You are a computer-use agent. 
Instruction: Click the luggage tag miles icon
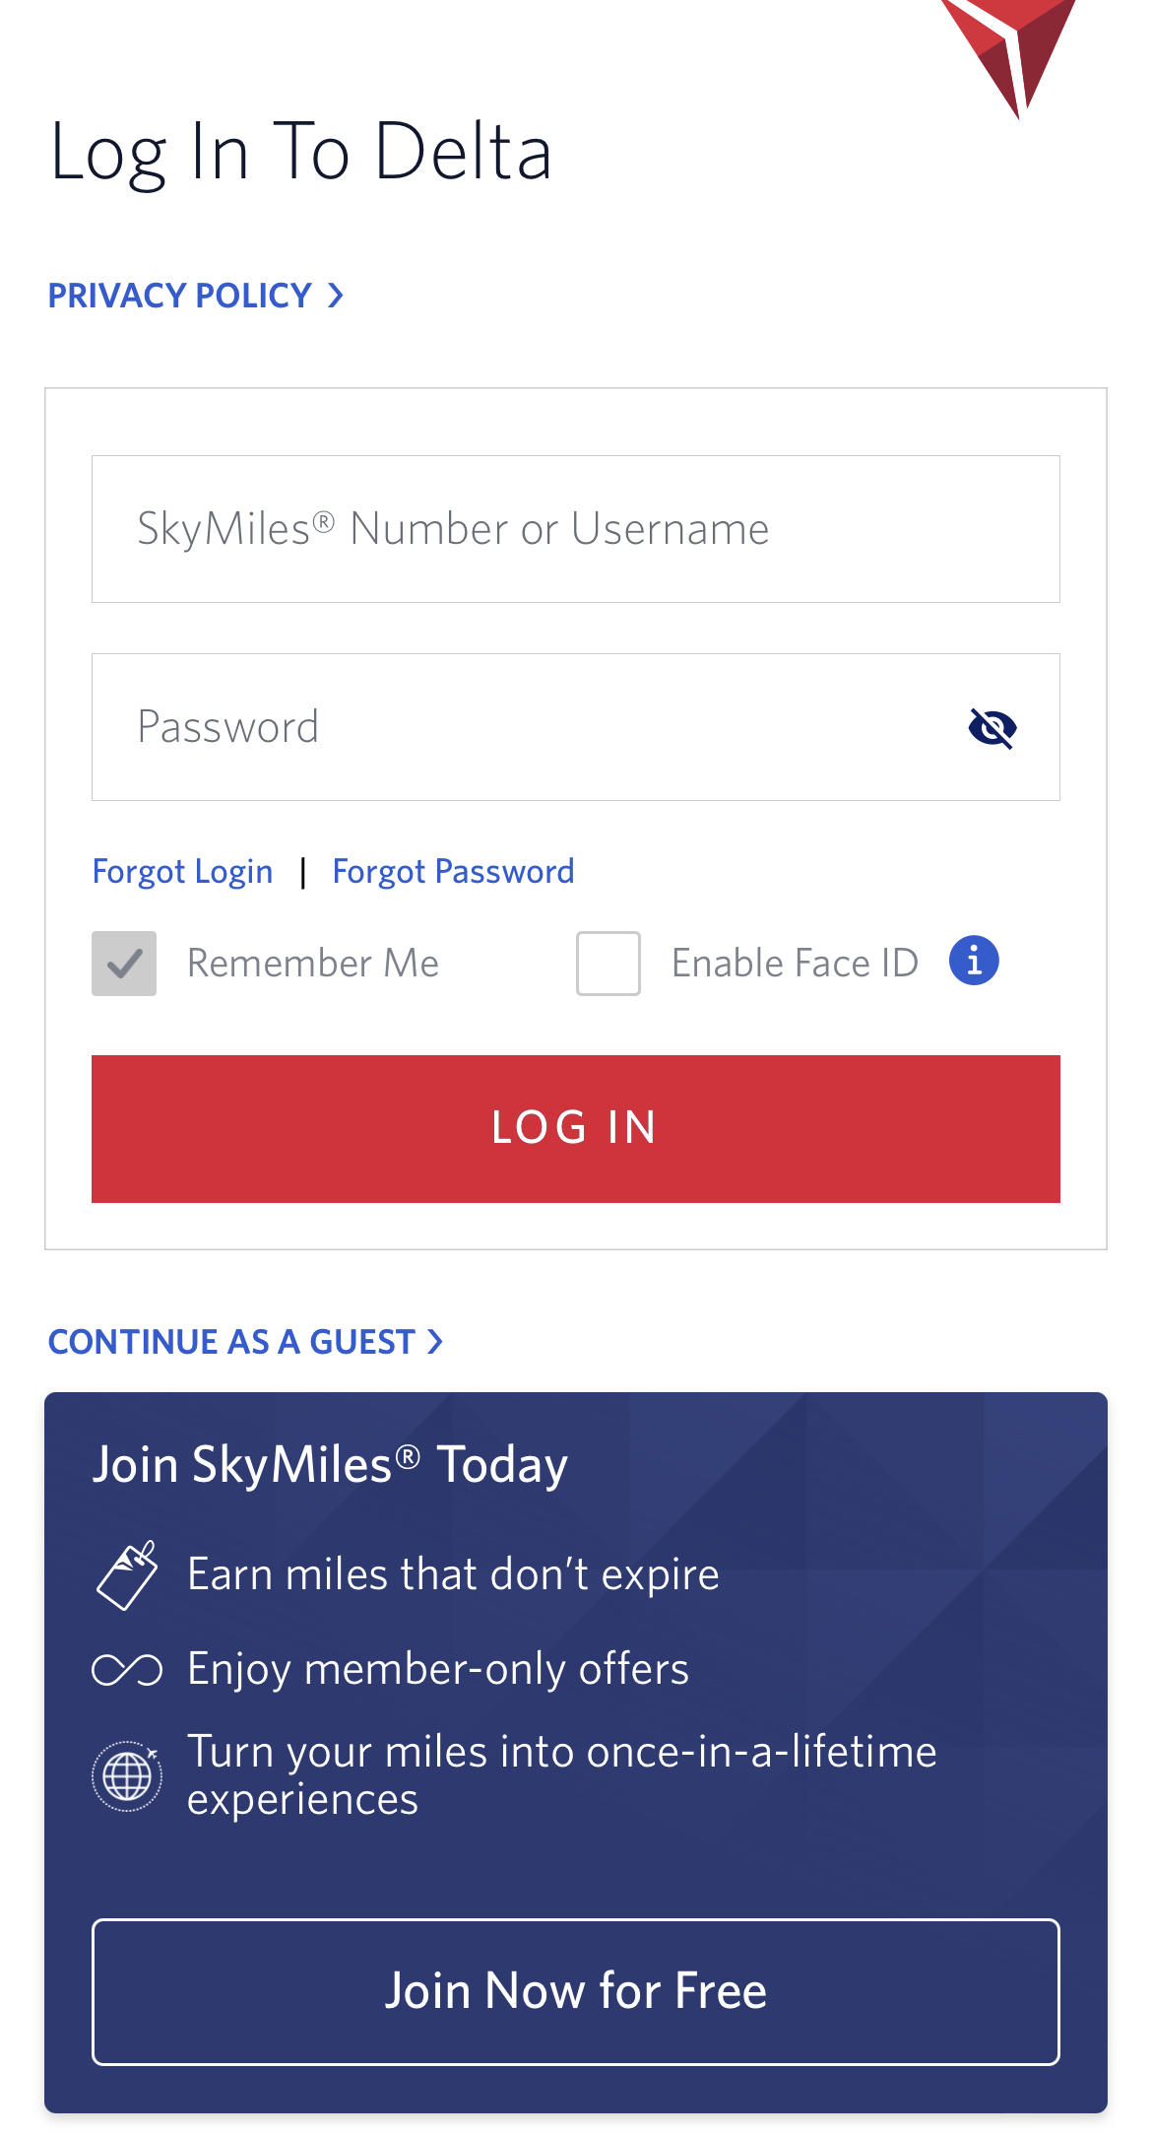(127, 1574)
